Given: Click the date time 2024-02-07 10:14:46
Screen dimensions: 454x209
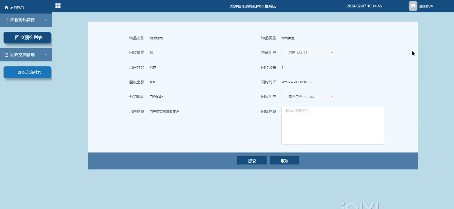Looking at the screenshot, I should pos(364,6).
